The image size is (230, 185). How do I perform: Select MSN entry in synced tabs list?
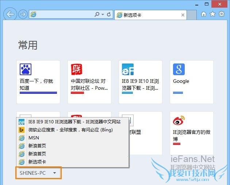73,138
